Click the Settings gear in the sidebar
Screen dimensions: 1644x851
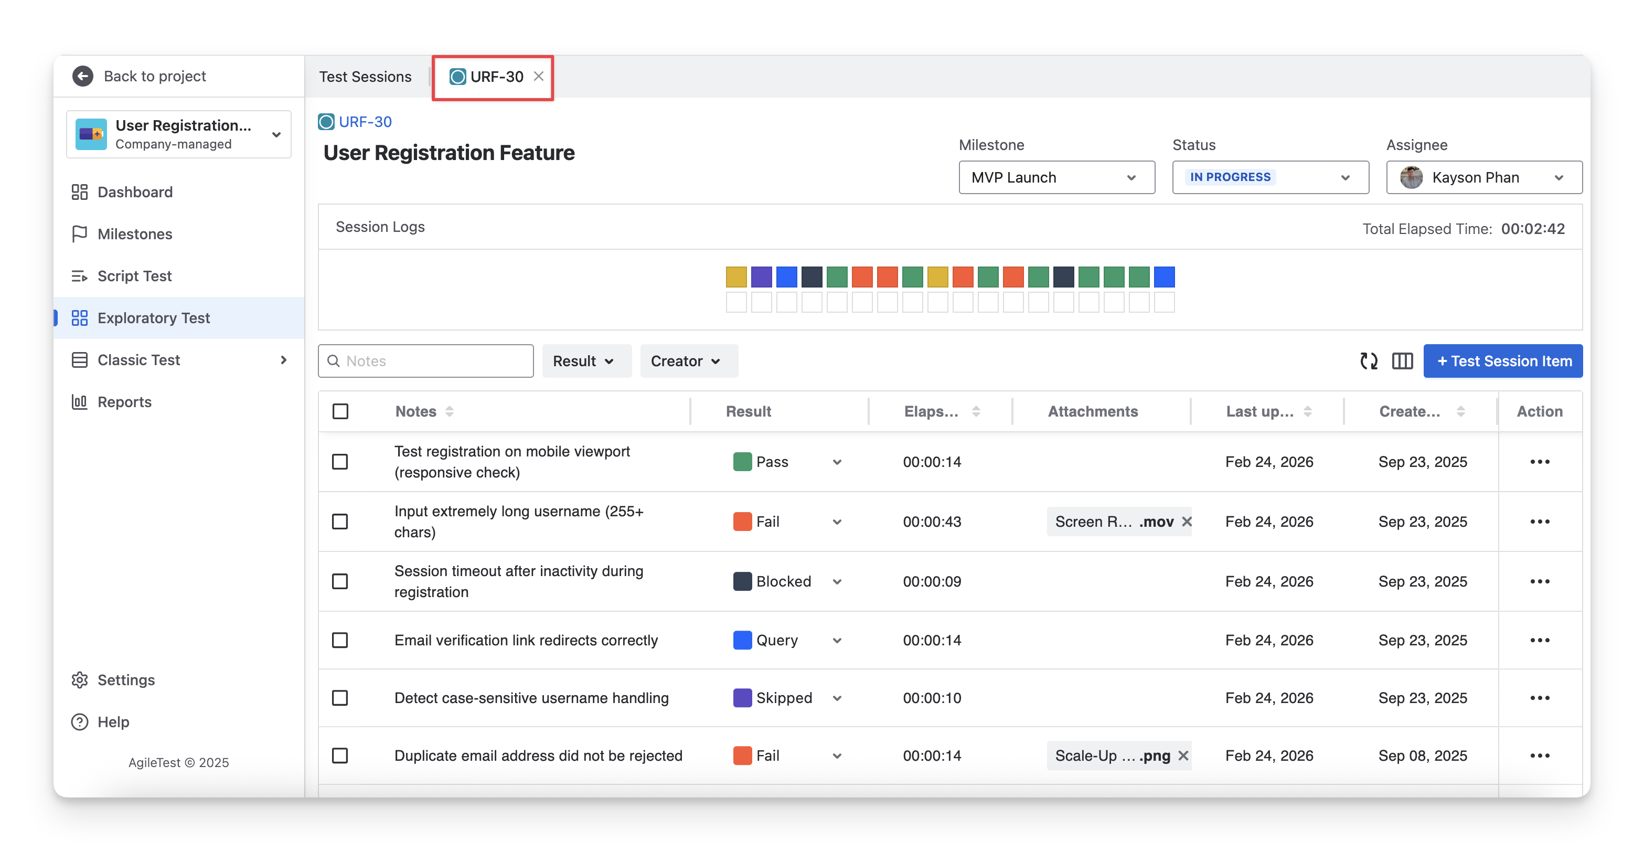click(x=79, y=680)
